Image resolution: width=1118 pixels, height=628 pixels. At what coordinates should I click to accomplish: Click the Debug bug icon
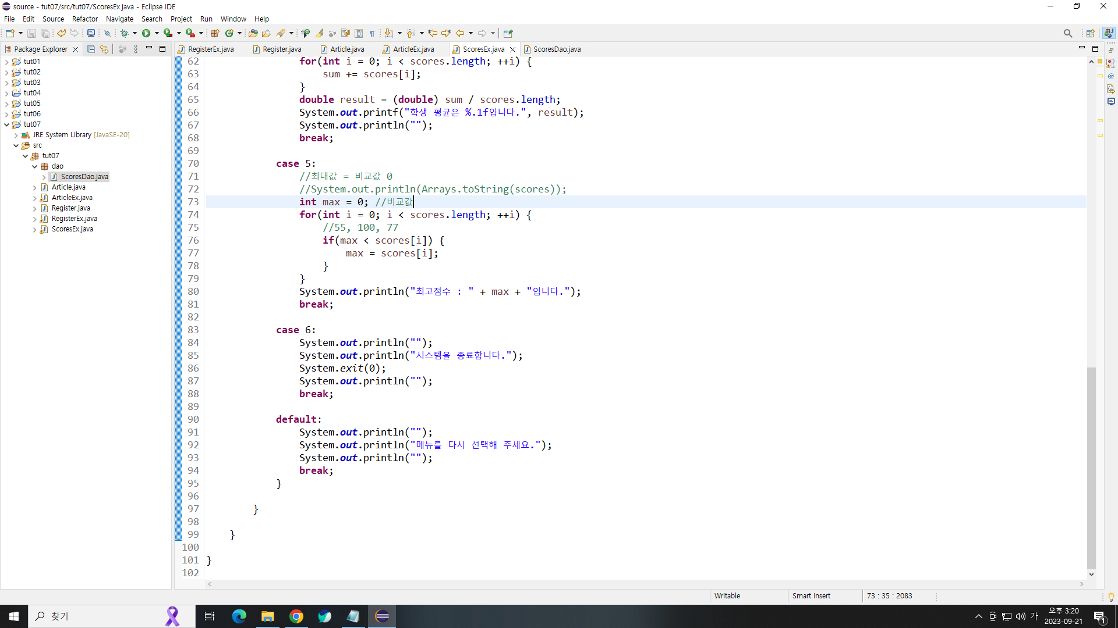tap(124, 33)
